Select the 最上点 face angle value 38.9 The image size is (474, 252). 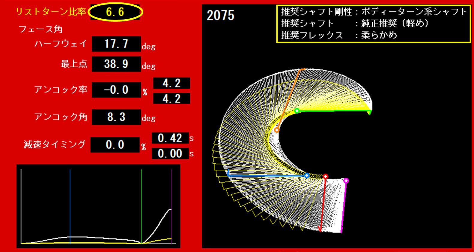click(116, 64)
